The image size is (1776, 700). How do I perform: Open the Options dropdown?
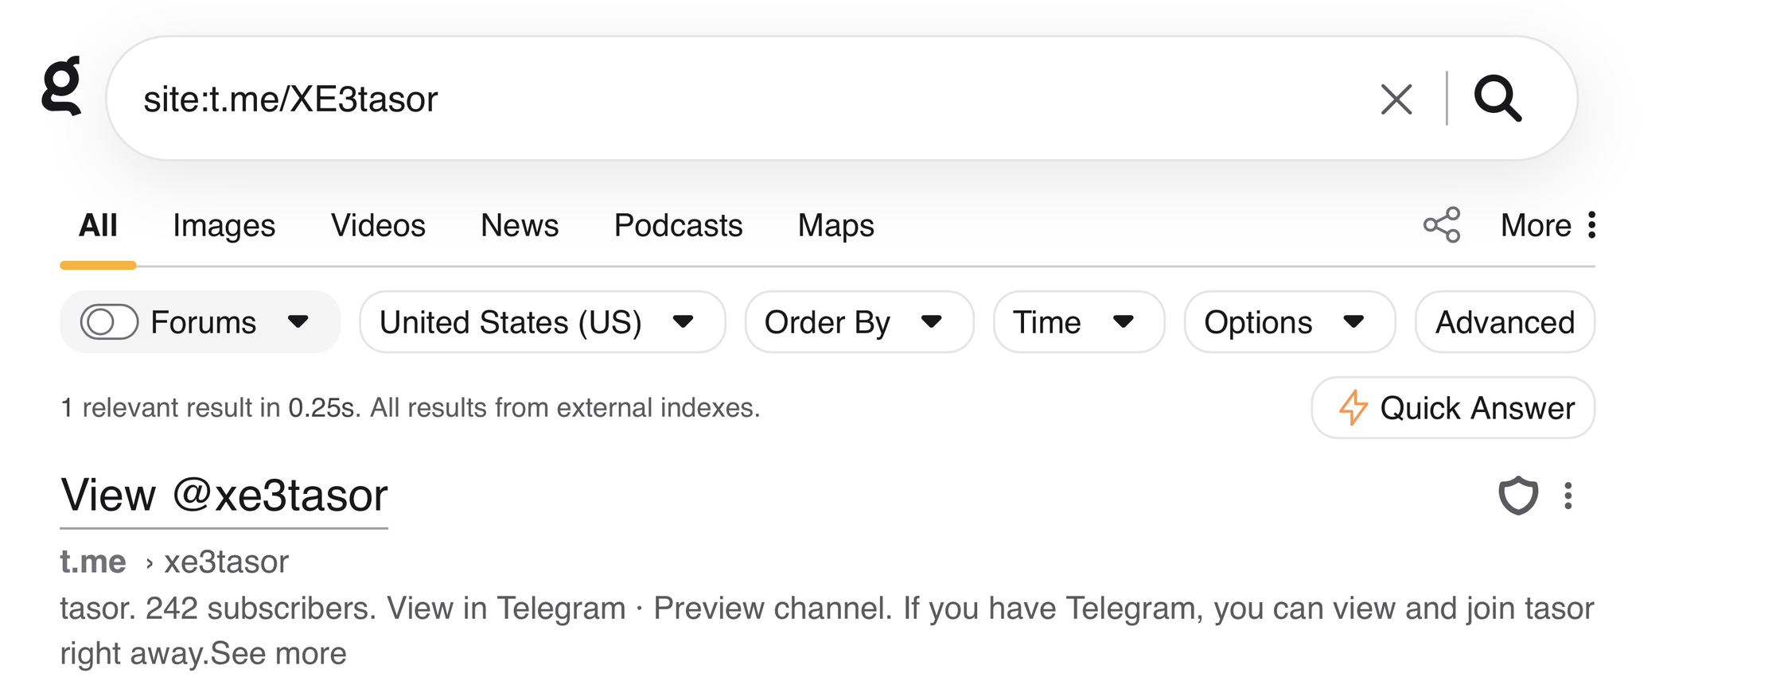[x=1290, y=322]
